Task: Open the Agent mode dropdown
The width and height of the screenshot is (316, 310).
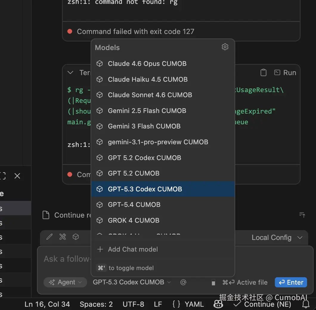Action: tap(65, 282)
